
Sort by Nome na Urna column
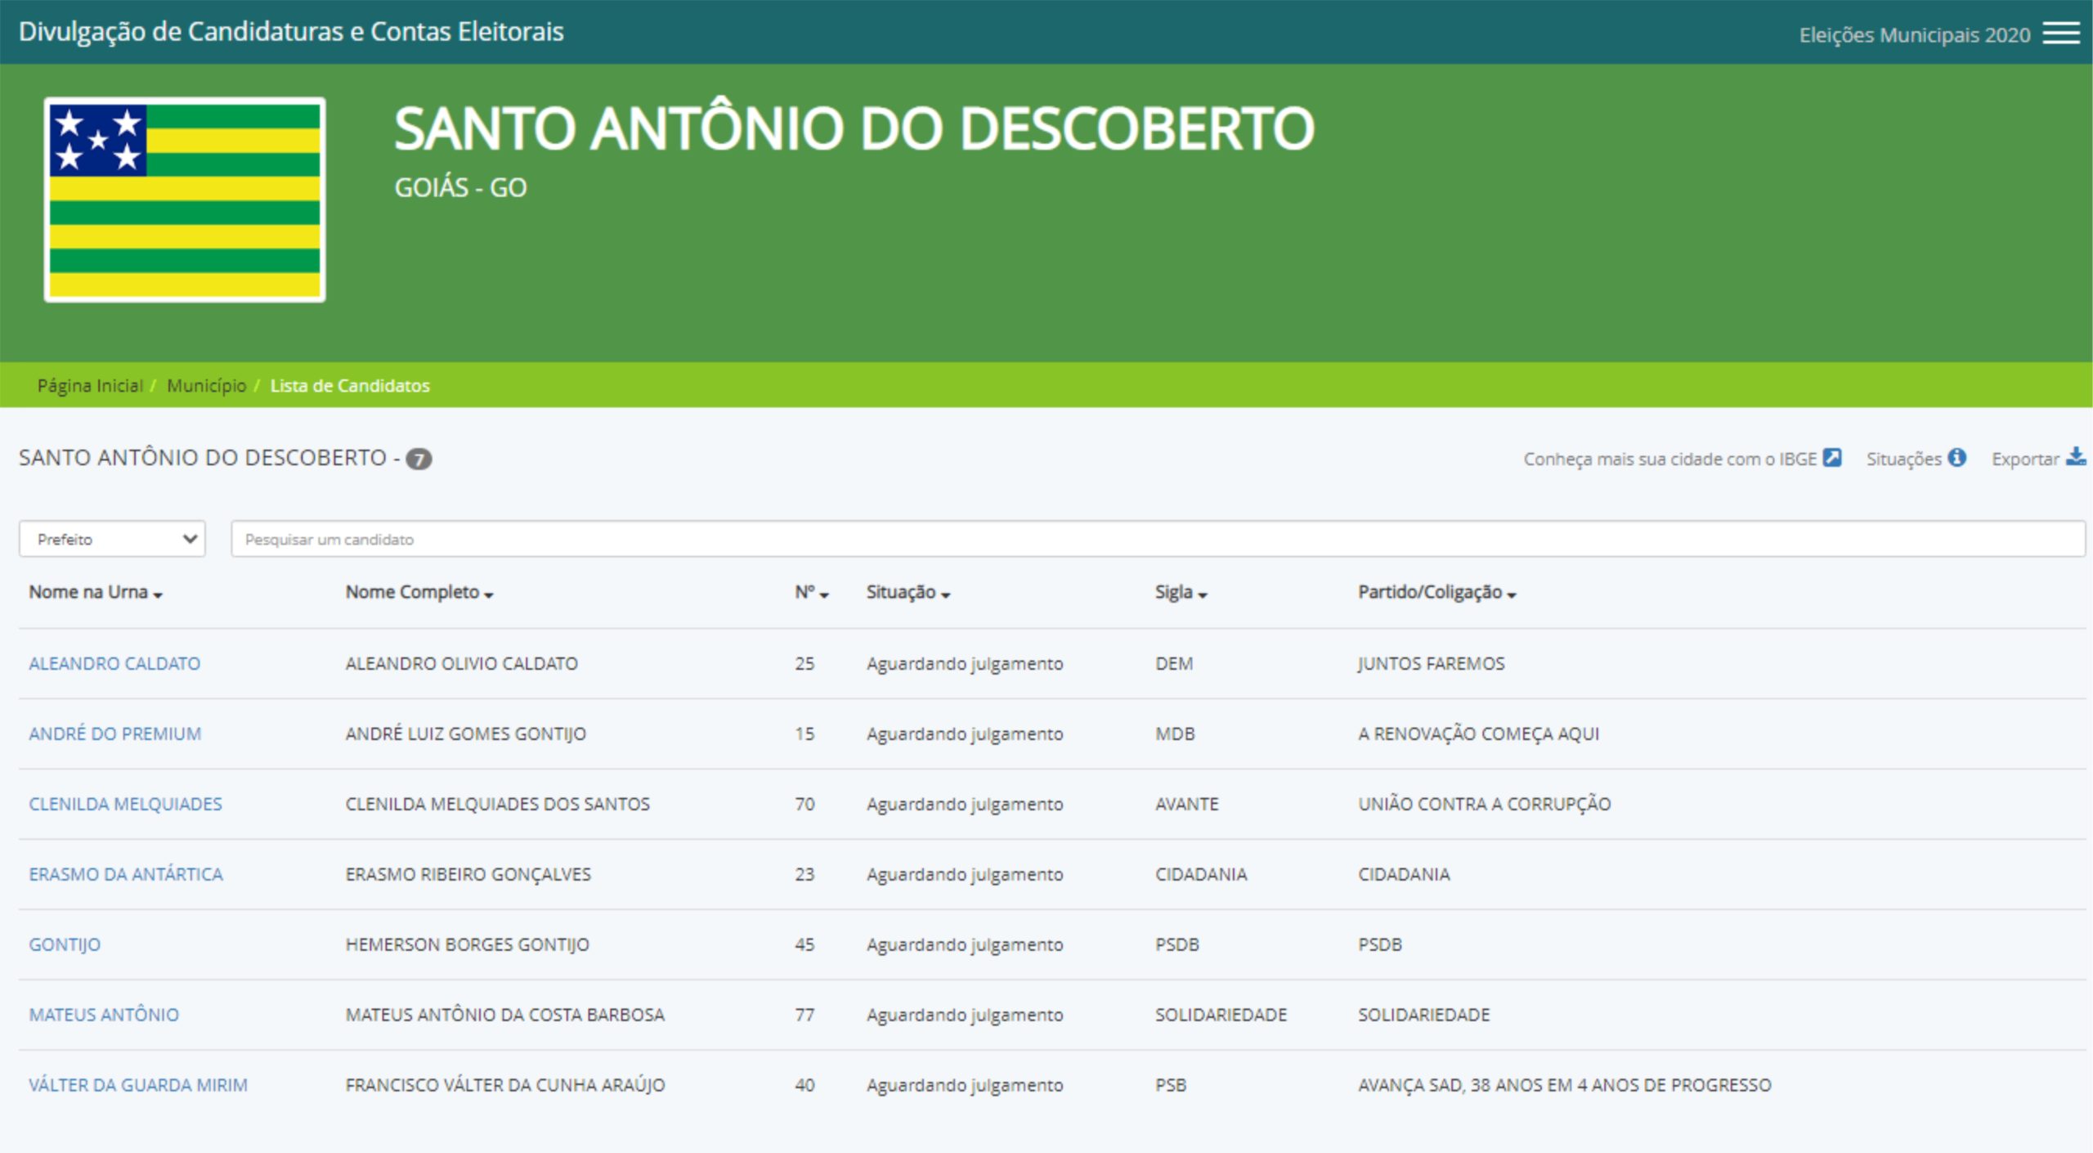coord(96,592)
